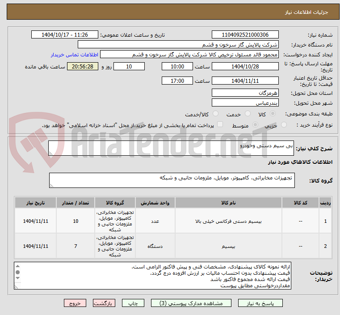Select the کالا radio button
The height and width of the screenshot is (315, 340).
[273, 114]
